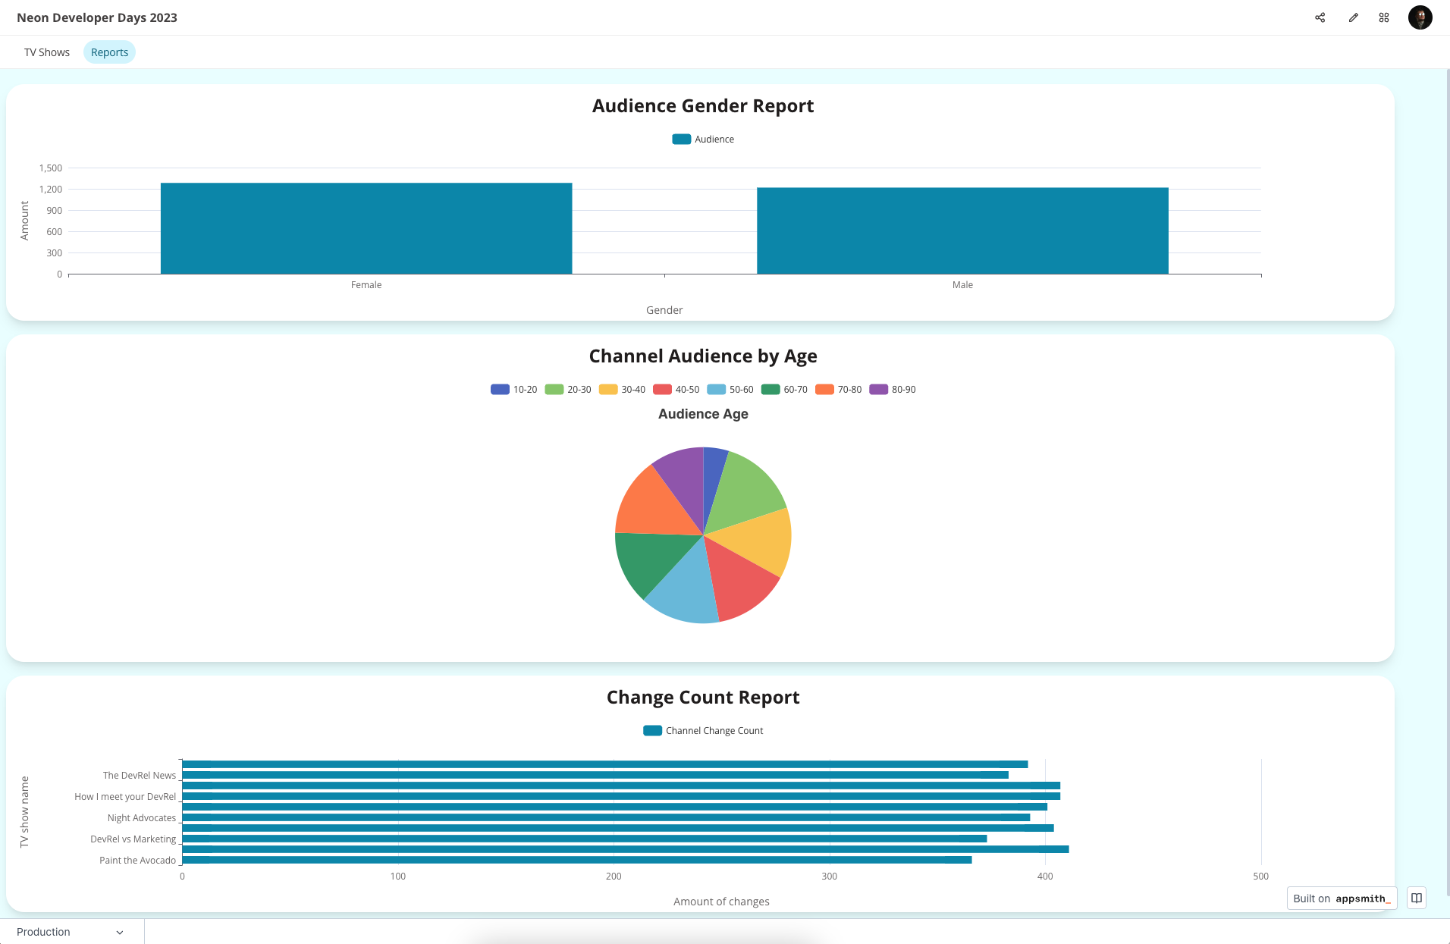This screenshot has height=944, width=1450.
Task: Switch to the TV Shows tab
Action: pos(47,52)
